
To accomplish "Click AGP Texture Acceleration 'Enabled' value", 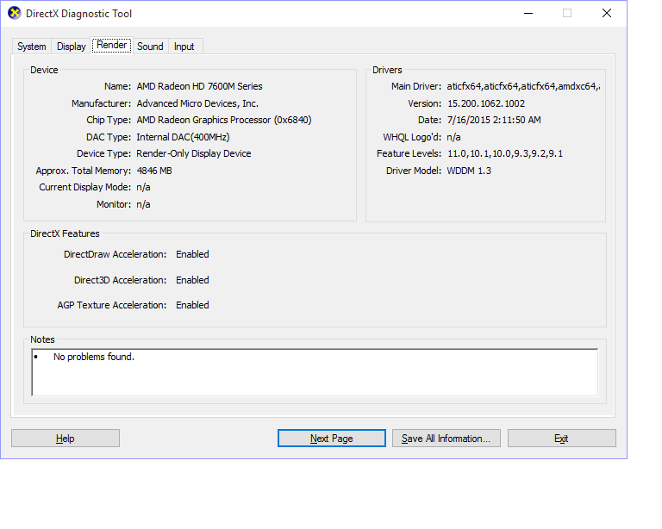I will pyautogui.click(x=192, y=305).
